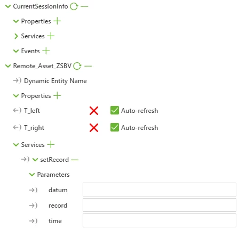Refresh the Remote_Asset_ZSBV entity
The width and height of the screenshot is (239, 230).
[77, 66]
